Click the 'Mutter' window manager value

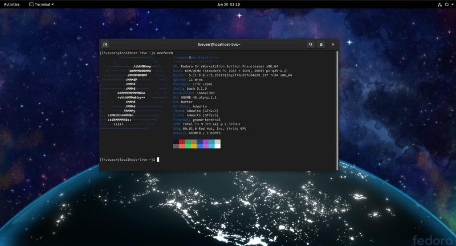(x=187, y=102)
